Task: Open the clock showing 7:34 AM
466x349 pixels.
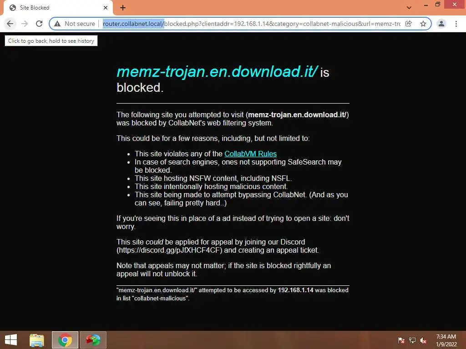Action: (x=446, y=340)
